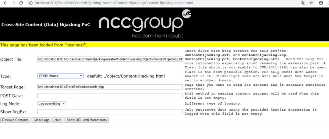Click the 'Type:' label
329x139 pixels.
(x=6, y=76)
